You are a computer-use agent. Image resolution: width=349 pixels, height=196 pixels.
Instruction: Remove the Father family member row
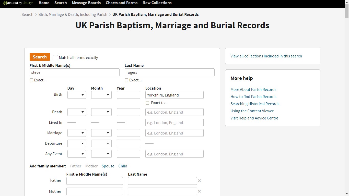(x=199, y=181)
